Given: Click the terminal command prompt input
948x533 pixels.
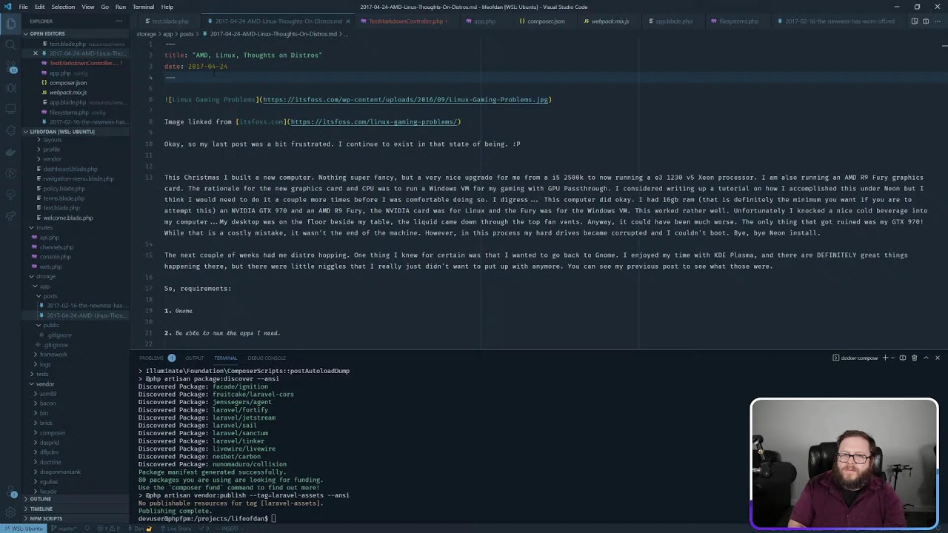Looking at the screenshot, I should [x=274, y=518].
